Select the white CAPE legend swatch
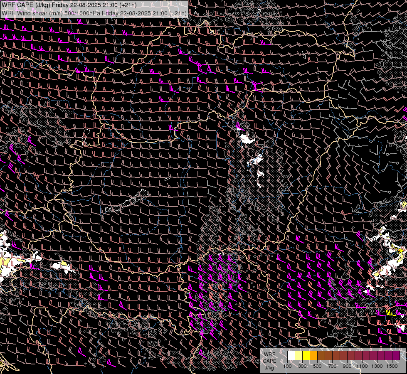This screenshot has height=374, width=407. pos(291,355)
